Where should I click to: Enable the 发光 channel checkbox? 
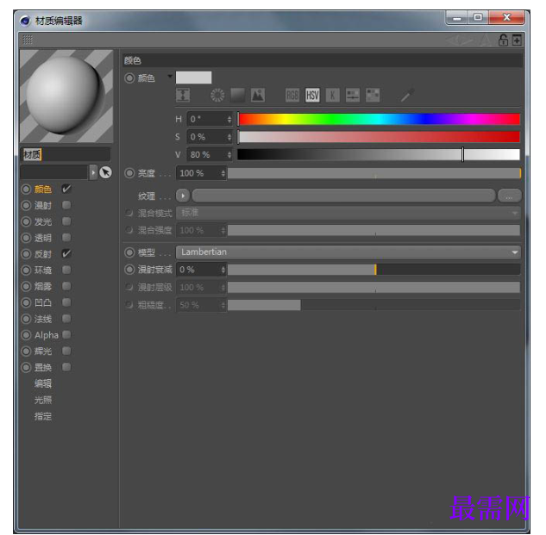[66, 221]
